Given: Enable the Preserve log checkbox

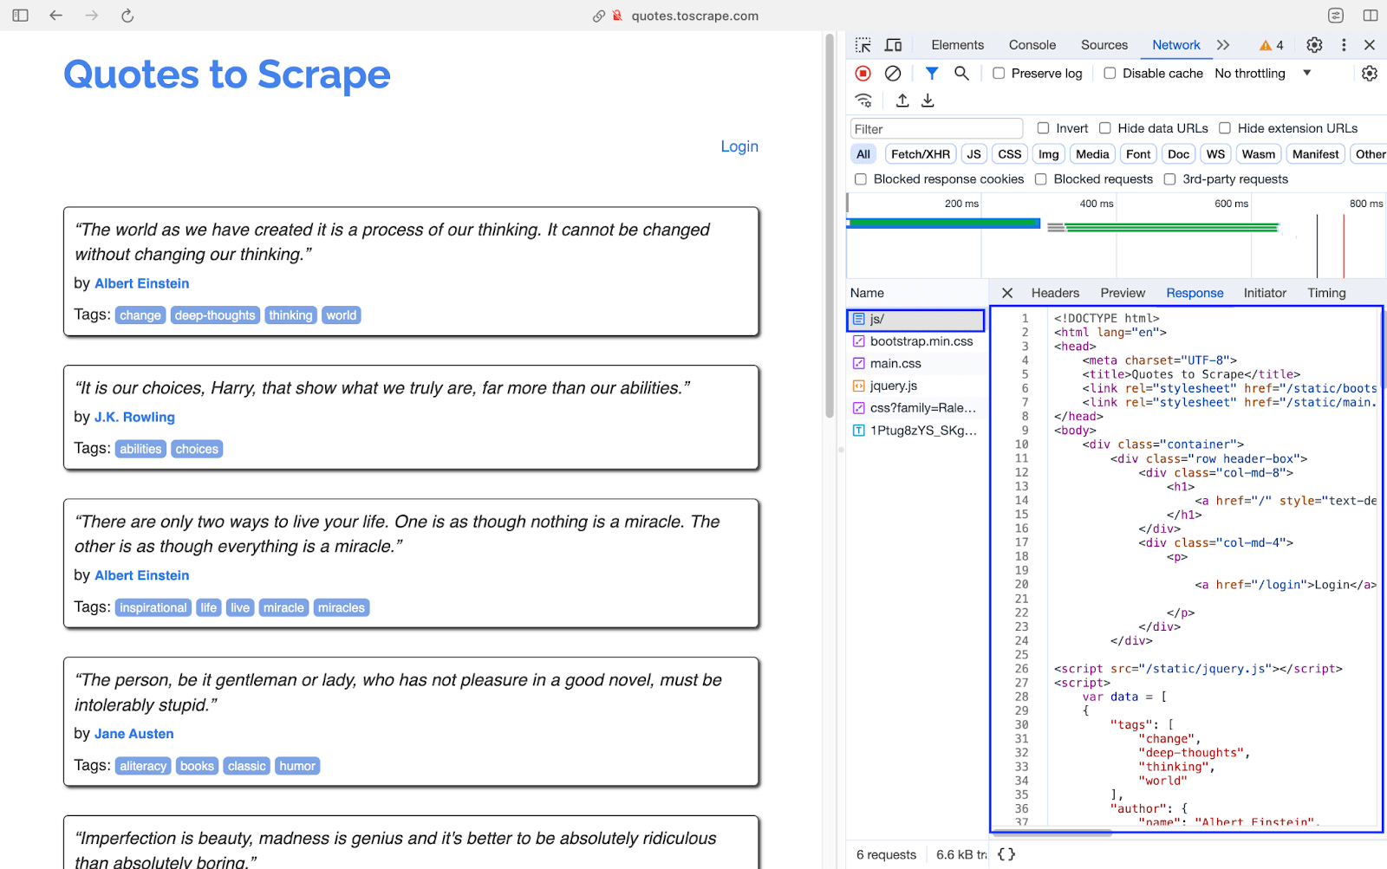Looking at the screenshot, I should click(x=999, y=74).
